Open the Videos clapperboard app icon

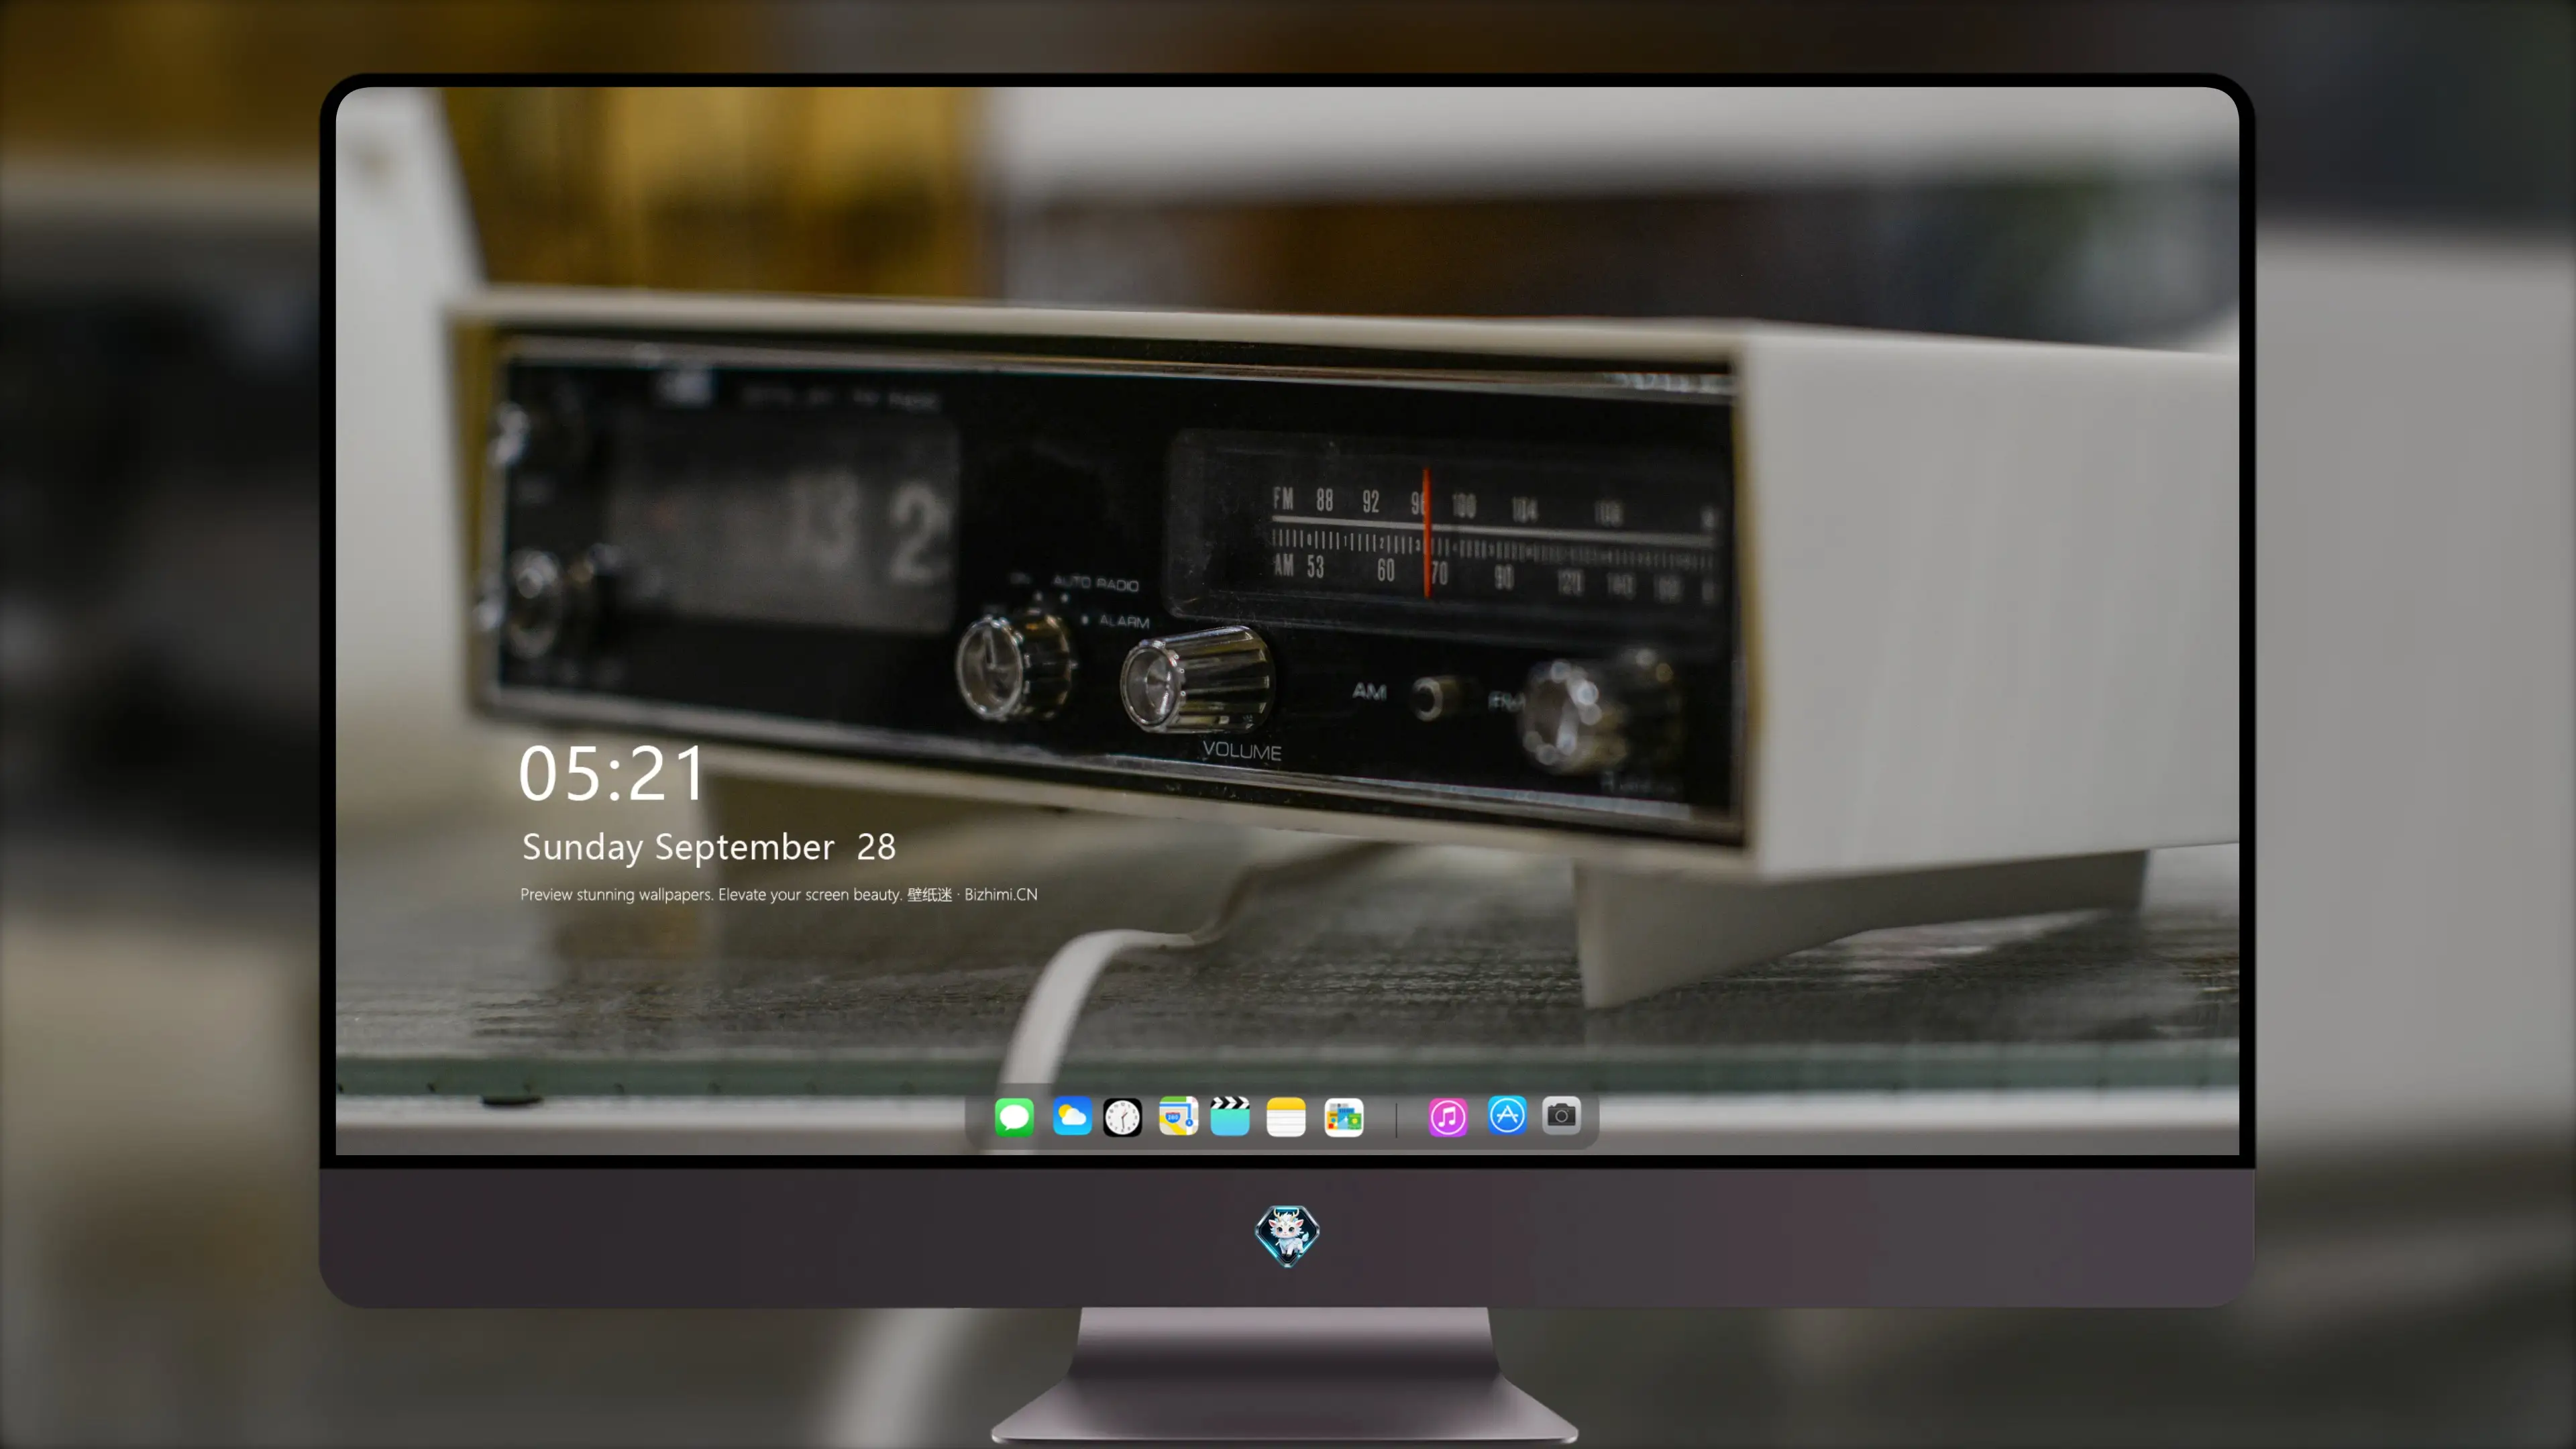pyautogui.click(x=1230, y=1117)
